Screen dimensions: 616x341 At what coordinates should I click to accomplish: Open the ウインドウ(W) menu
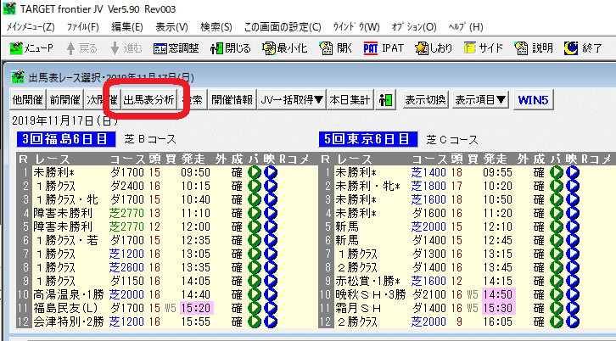tap(356, 27)
